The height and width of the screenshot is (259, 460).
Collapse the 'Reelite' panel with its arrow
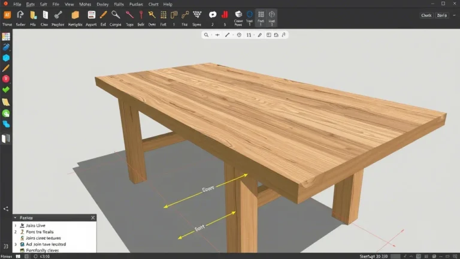15,218
